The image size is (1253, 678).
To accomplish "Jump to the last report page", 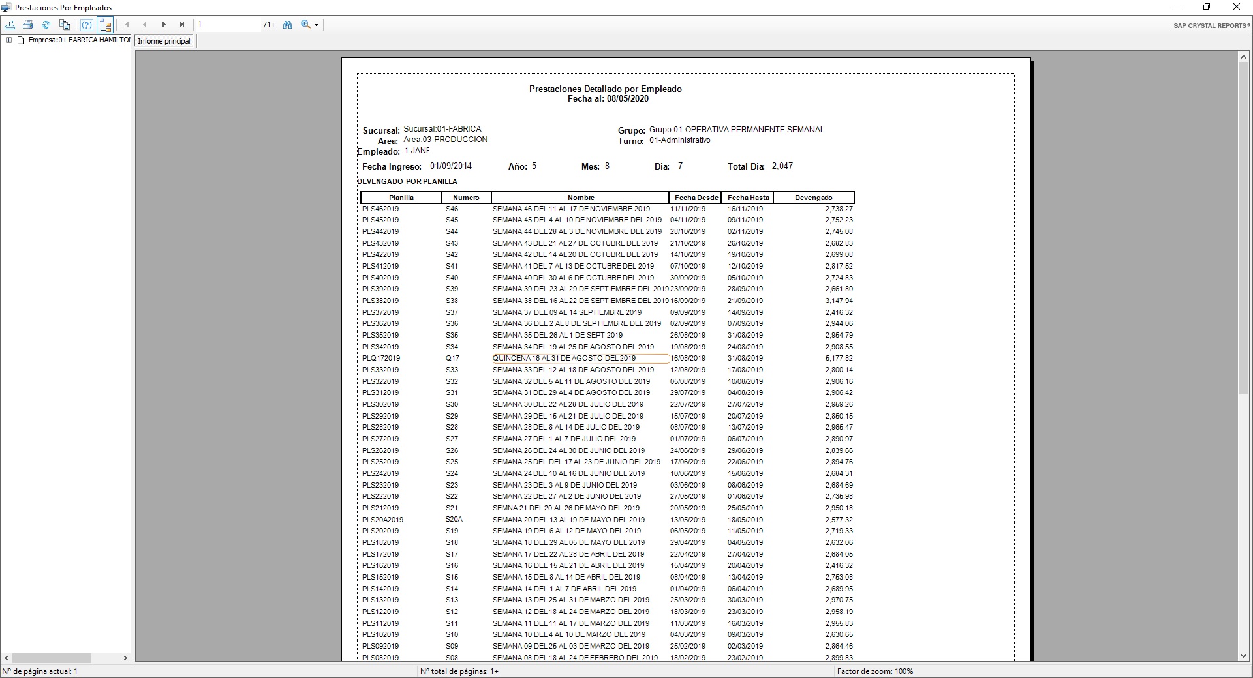I will (x=182, y=25).
